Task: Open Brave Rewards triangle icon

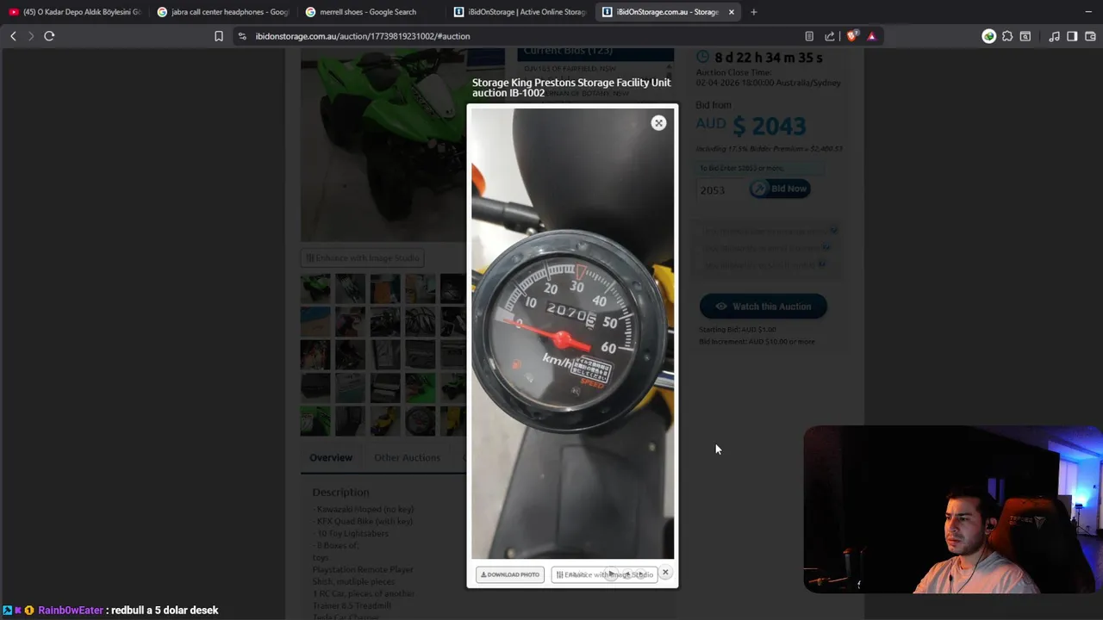Action: [x=871, y=36]
